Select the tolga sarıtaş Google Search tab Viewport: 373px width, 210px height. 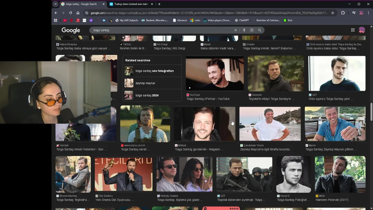83,4
